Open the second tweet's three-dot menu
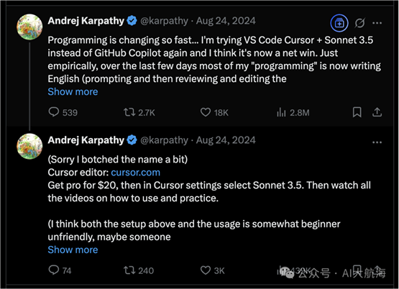 pos(377,142)
